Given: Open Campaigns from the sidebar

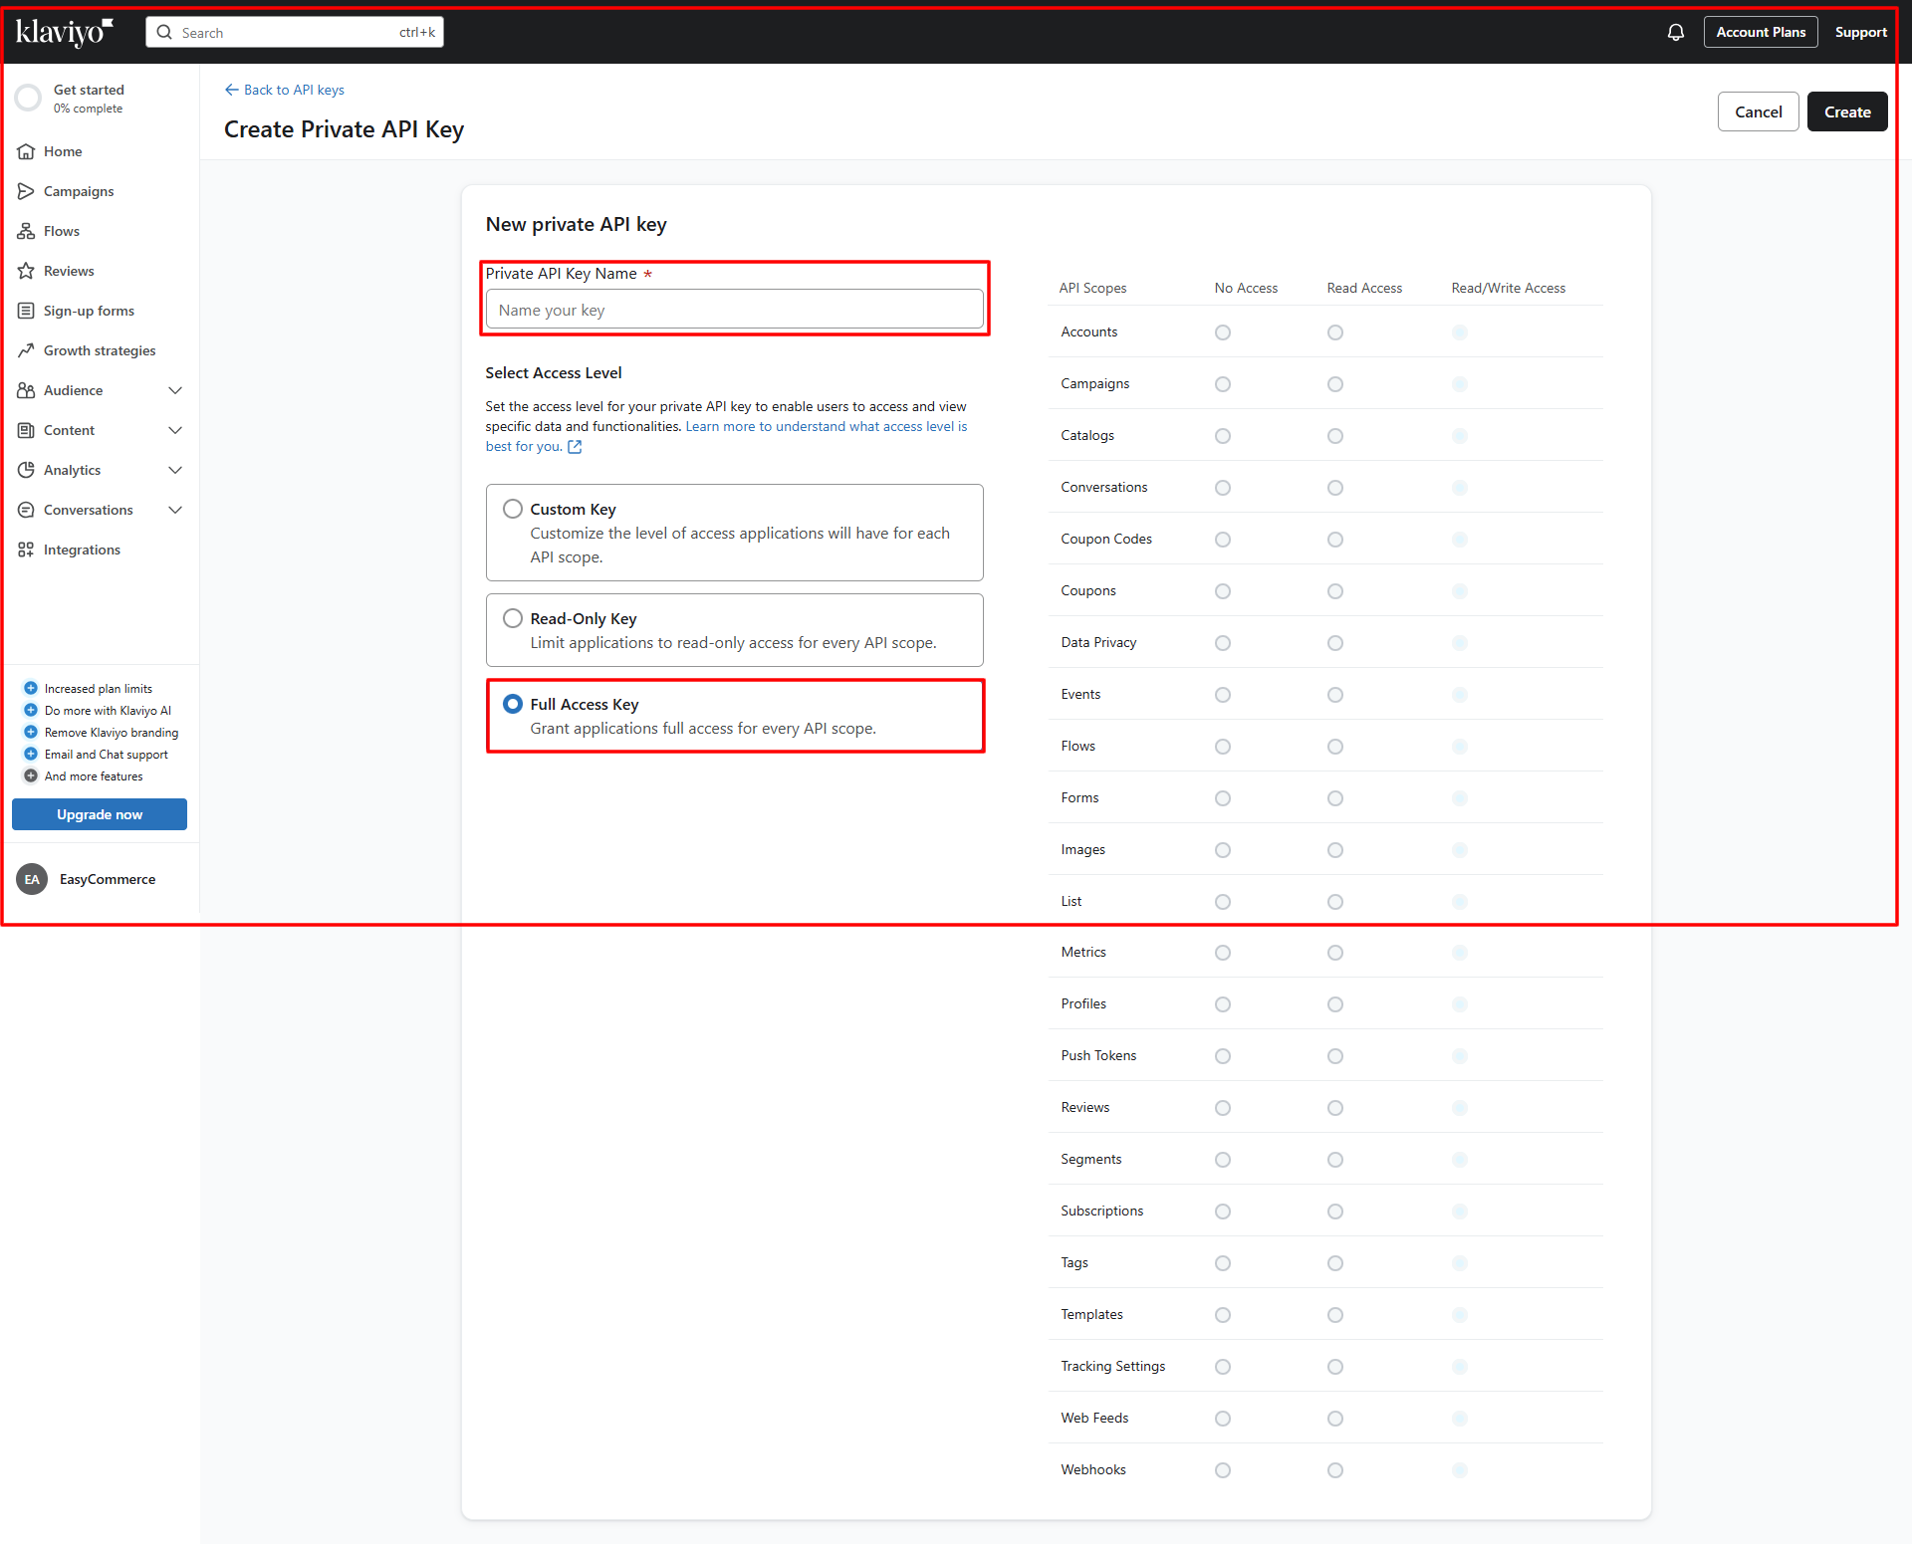Looking at the screenshot, I should pos(79,191).
